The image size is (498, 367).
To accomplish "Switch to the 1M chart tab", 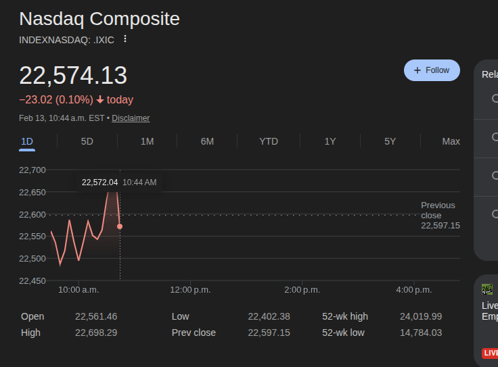I will click(147, 141).
